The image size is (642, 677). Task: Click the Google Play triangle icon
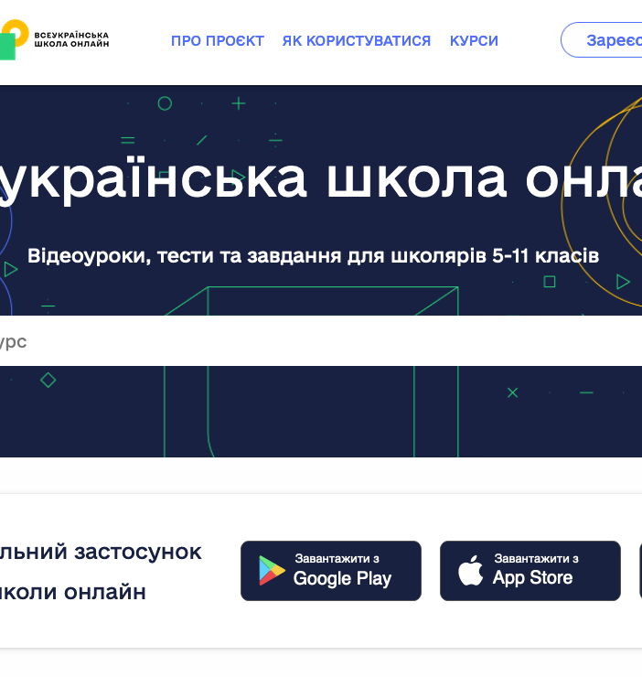tap(272, 571)
